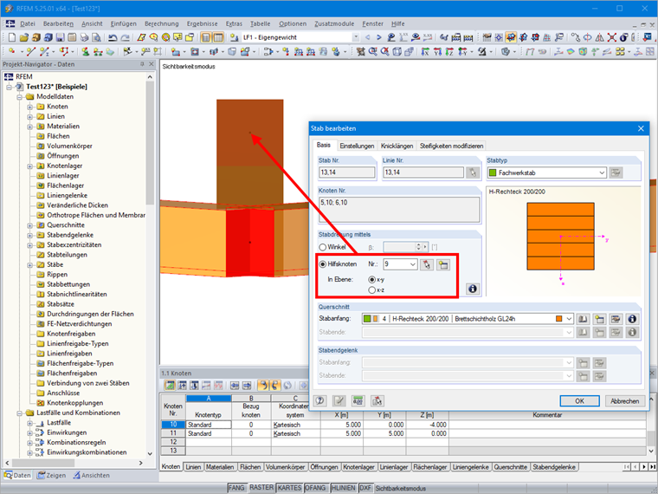Viewport: 658px width, 494px height.
Task: Click the help icon in dialog footer
Action: point(319,400)
